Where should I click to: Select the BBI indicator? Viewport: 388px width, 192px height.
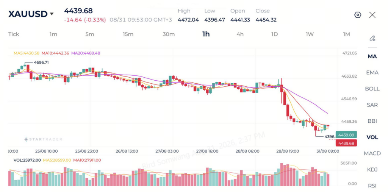(x=372, y=121)
